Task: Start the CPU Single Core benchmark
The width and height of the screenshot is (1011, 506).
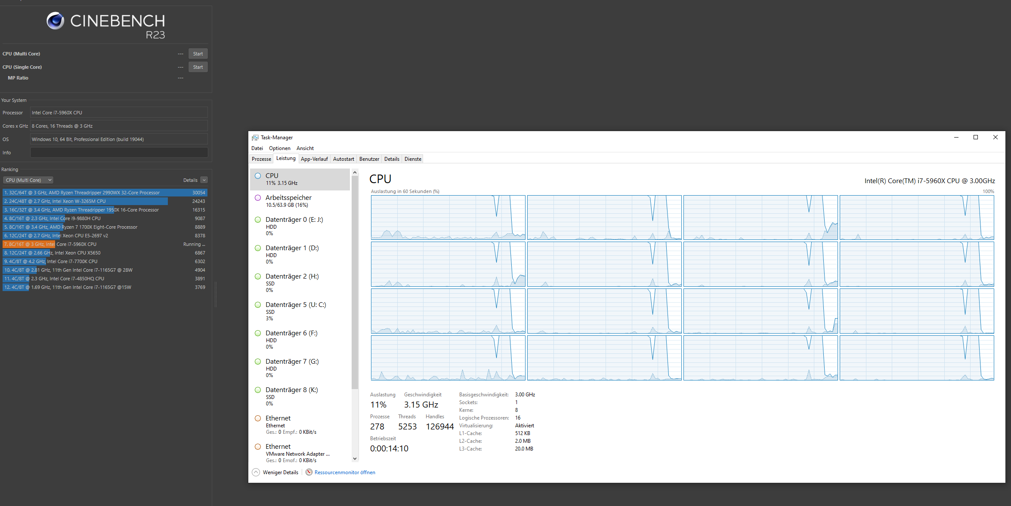Action: coord(198,67)
